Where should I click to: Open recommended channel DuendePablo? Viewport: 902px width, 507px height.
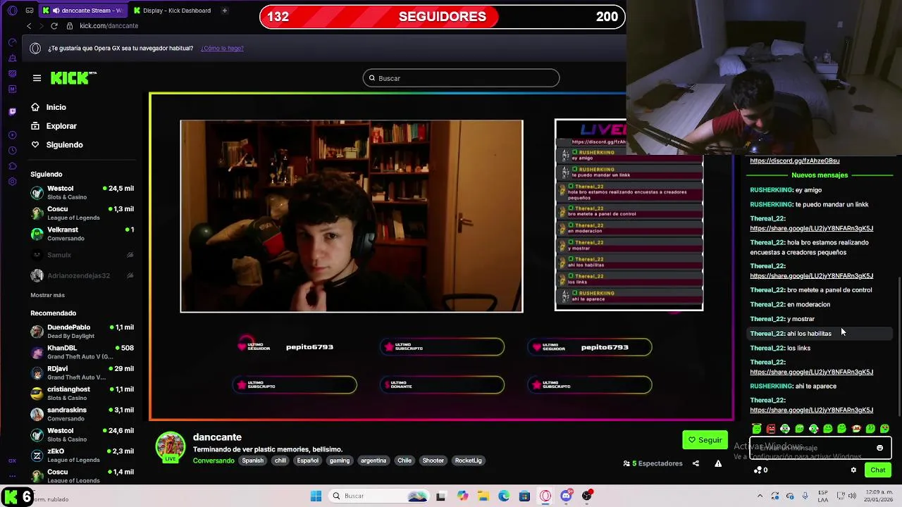click(x=82, y=331)
